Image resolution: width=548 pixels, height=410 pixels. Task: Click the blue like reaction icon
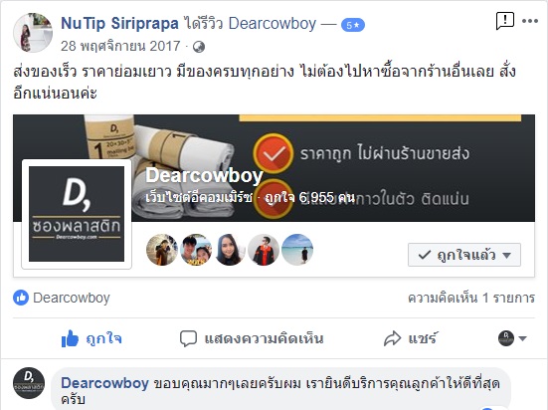(x=21, y=298)
